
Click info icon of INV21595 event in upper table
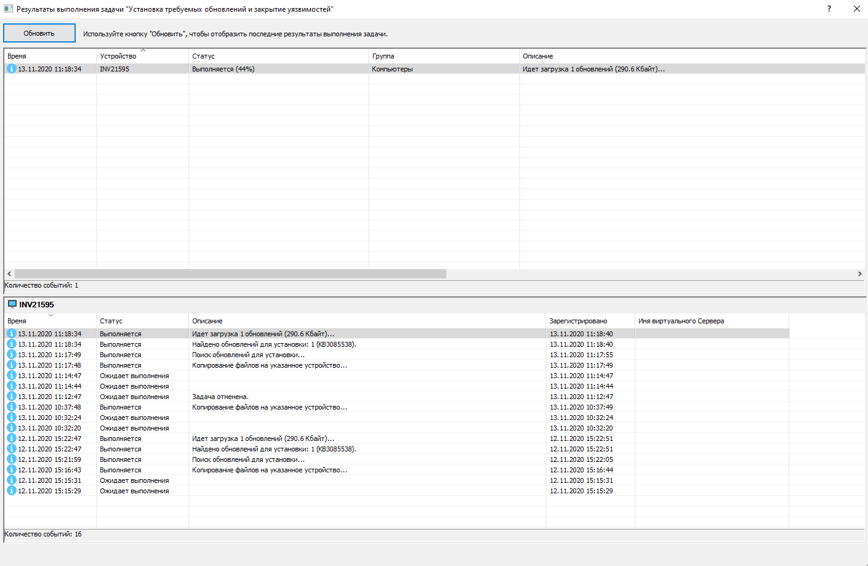coord(11,69)
